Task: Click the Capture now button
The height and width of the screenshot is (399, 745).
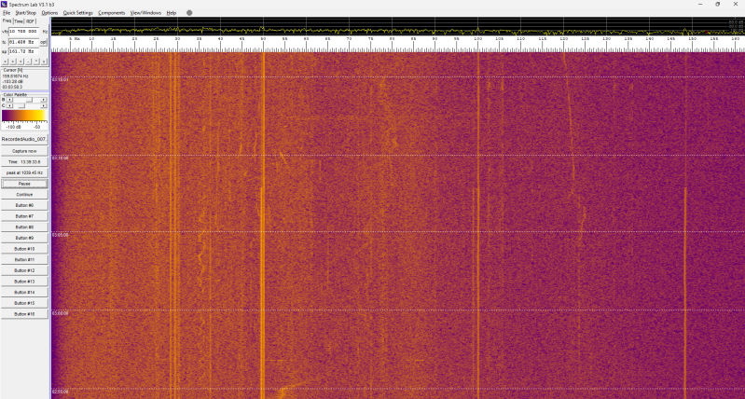Action: [24, 151]
